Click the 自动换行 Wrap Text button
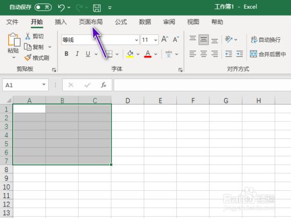 coord(266,40)
